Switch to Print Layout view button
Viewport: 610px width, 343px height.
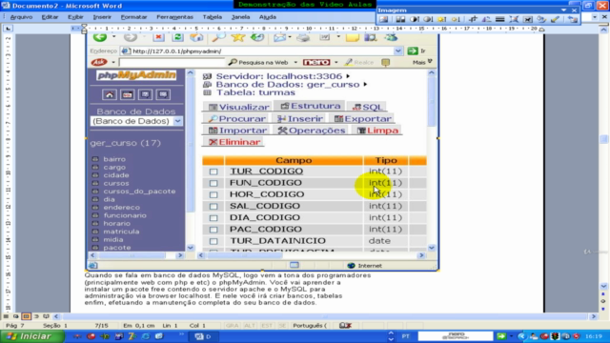tap(26, 316)
